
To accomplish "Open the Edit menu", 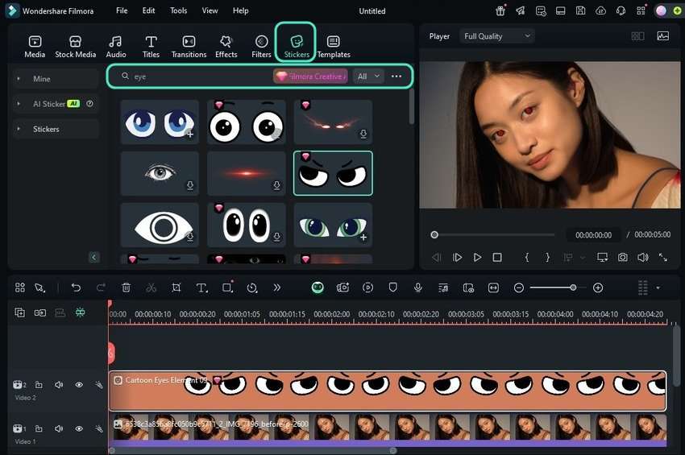I will (x=148, y=10).
